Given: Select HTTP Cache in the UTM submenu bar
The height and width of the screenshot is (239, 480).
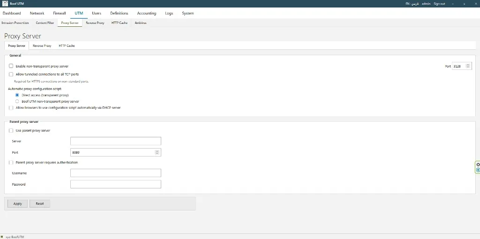Looking at the screenshot, I should coord(120,23).
